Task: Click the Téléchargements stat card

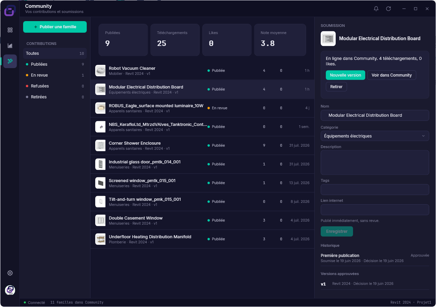Action: pos(175,40)
